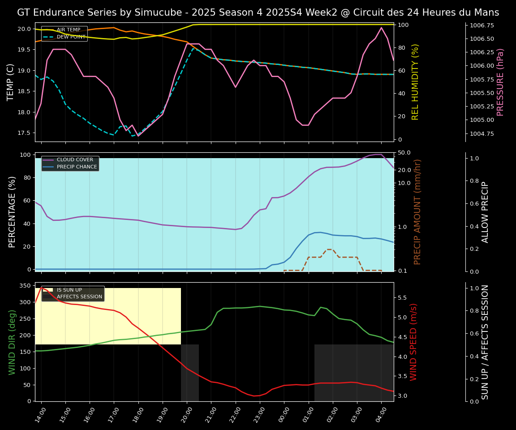Select the WIND SPEED (m/s) axis label
516x430 pixels.
(x=413, y=342)
